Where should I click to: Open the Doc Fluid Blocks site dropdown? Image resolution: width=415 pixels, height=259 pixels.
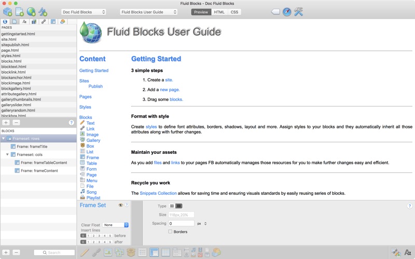(x=84, y=12)
